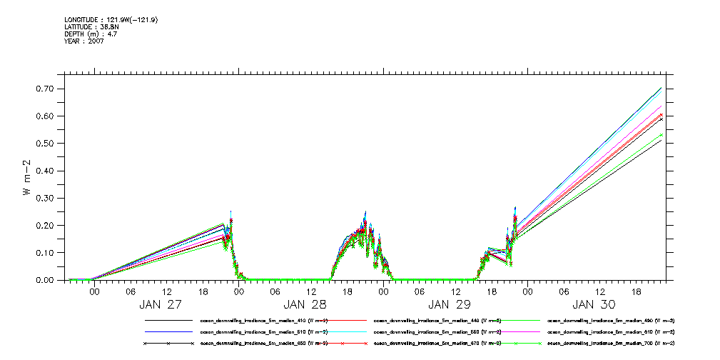The image size is (720, 360).
Task: Select the ocean_downwelling_irradiance_5m_median_410 legend label
Action: (264, 321)
